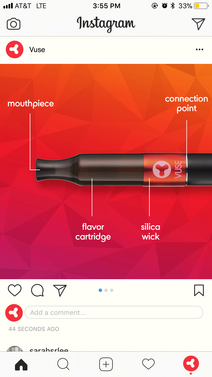Tap the Vuse profile avatar in post header
Viewport: 212px width, 377px height.
pos(14,49)
